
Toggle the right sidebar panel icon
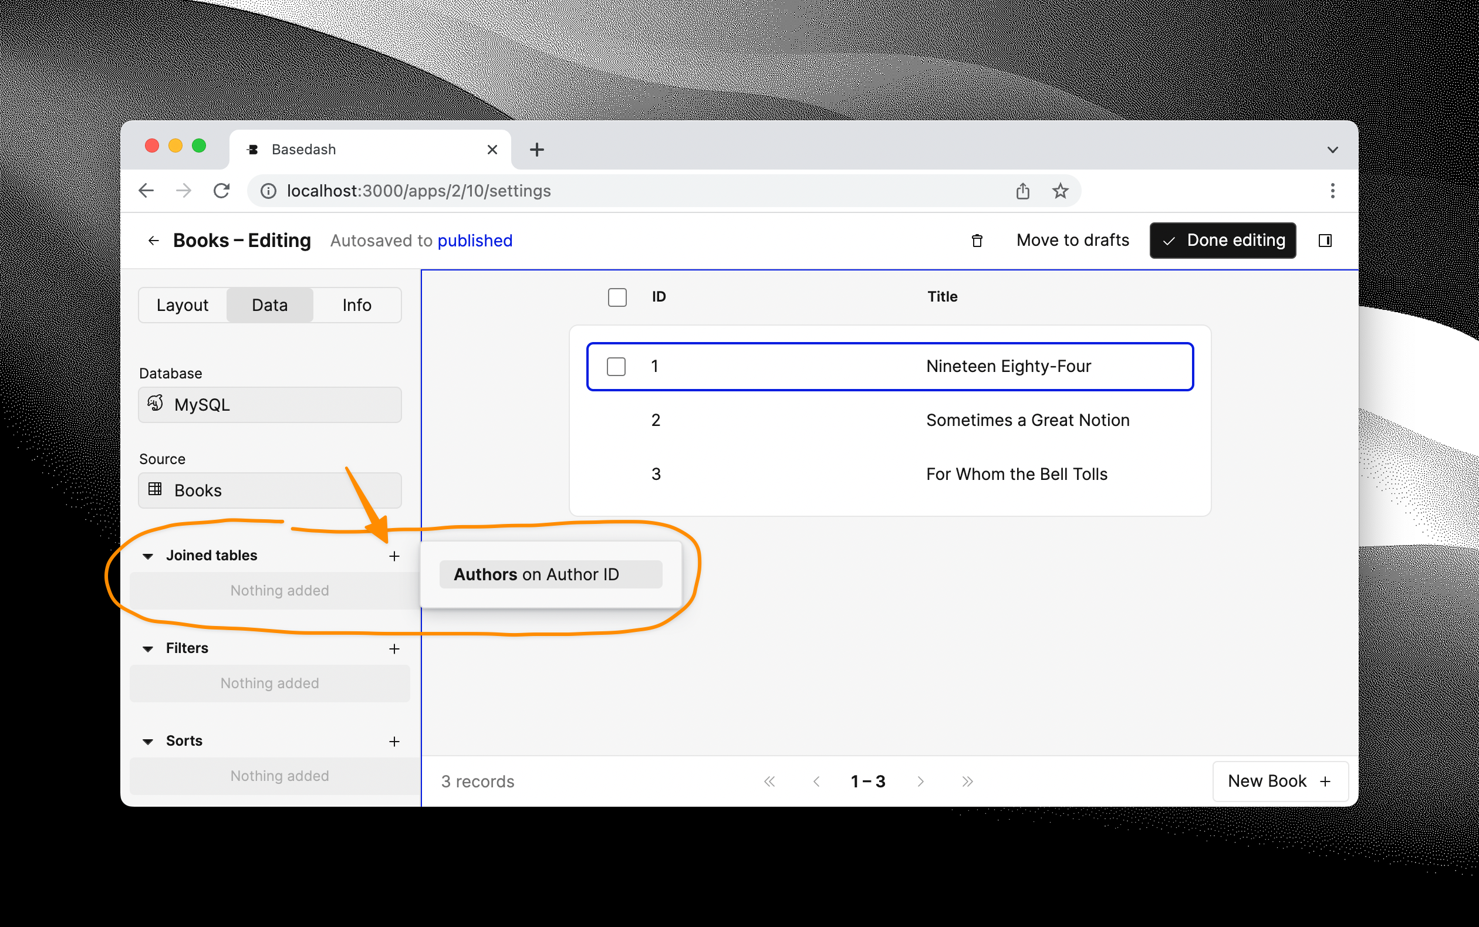[1325, 241]
